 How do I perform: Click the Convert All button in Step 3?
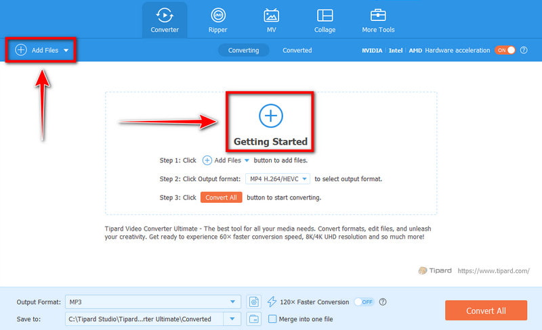222,197
